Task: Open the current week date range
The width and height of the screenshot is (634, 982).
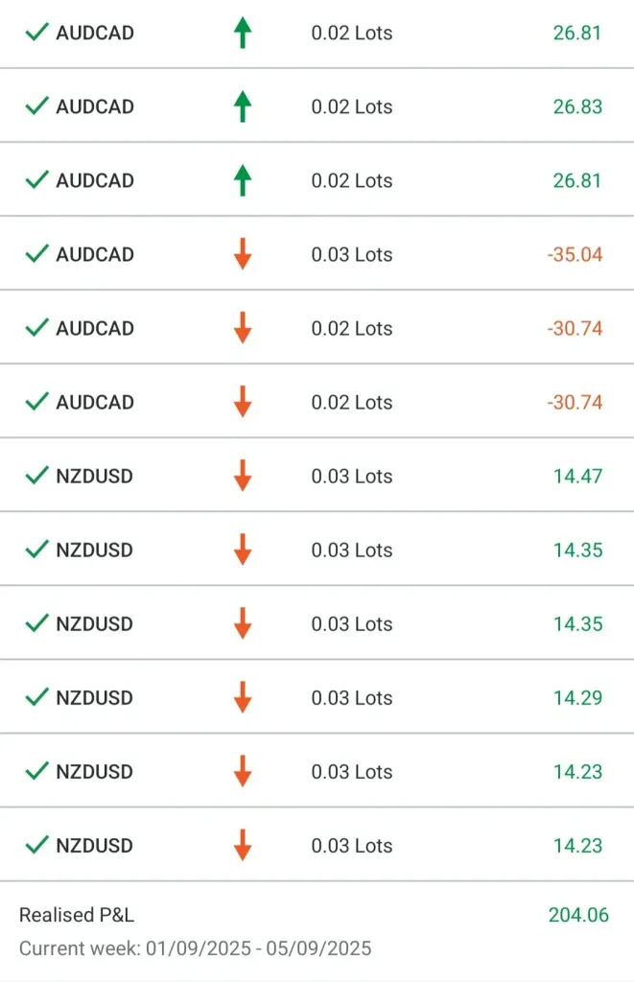Action: click(195, 948)
